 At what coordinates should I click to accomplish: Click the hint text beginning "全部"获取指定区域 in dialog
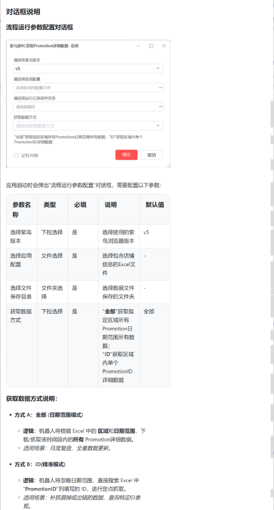point(78,139)
